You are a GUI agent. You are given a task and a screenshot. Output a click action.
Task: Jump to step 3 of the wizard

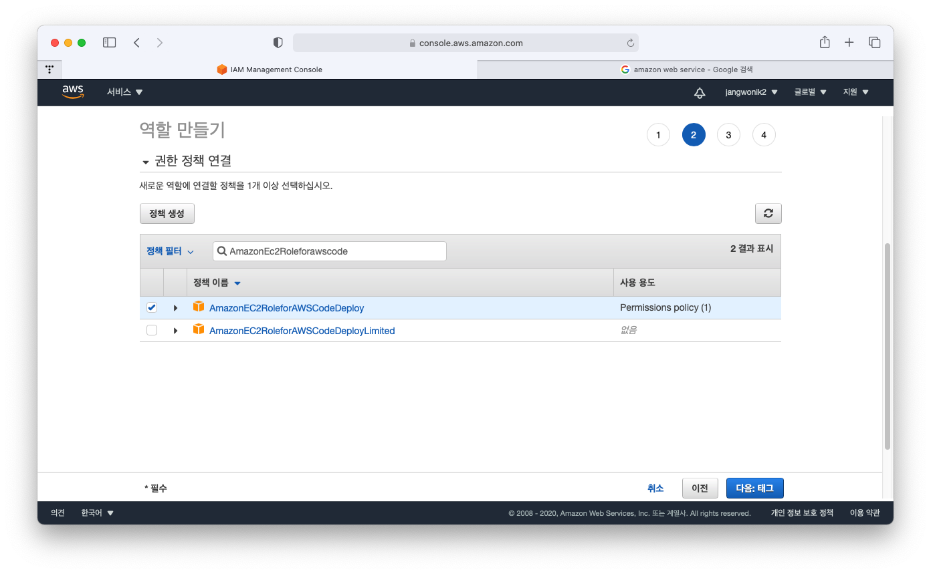coord(728,135)
